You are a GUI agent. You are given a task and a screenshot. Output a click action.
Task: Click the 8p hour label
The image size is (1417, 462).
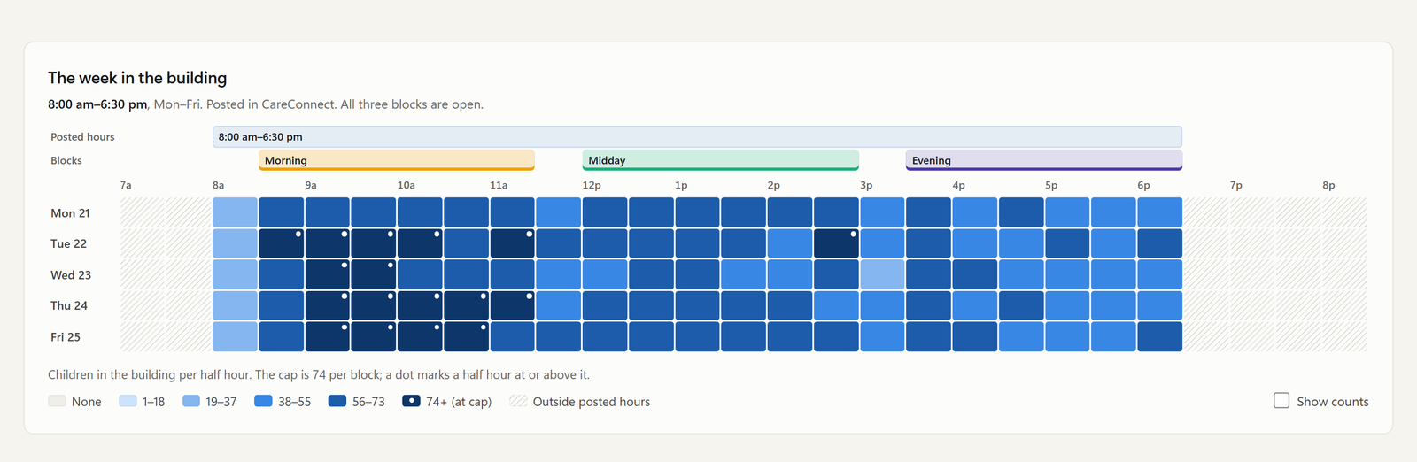click(1328, 185)
